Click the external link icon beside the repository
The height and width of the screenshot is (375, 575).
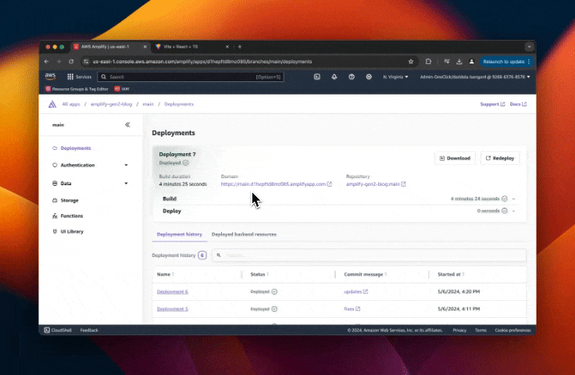(x=403, y=184)
